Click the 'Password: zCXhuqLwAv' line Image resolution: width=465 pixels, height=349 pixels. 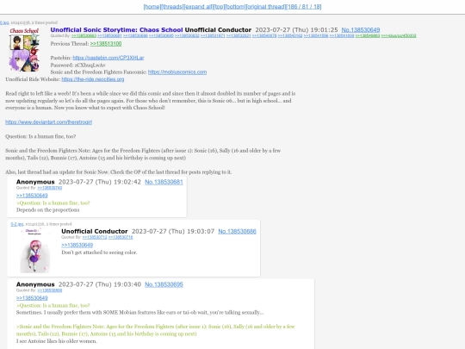pos(78,65)
